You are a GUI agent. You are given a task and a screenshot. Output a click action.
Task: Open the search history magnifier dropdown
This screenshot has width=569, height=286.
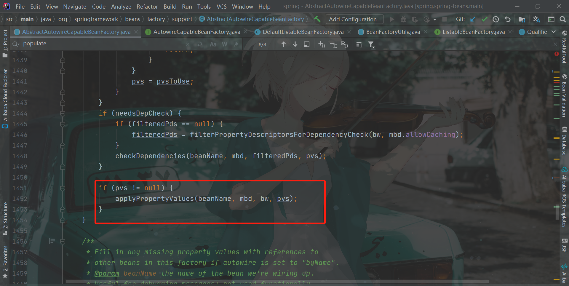click(x=16, y=44)
